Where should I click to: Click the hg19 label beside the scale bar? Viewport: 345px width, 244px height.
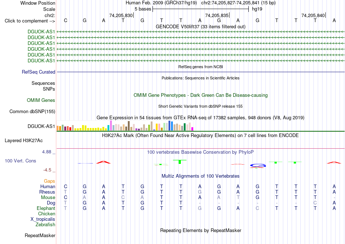pyautogui.click(x=257, y=9)
